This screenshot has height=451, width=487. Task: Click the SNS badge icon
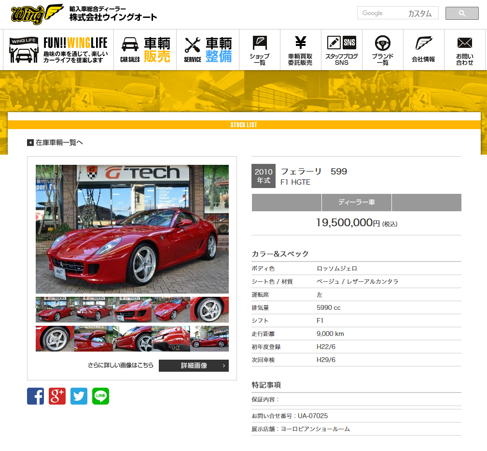tap(349, 43)
